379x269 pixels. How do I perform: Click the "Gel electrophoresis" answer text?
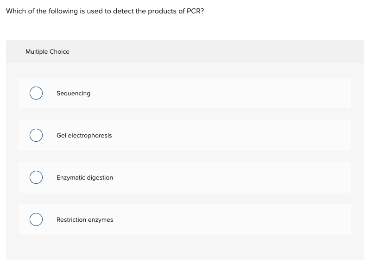coord(84,136)
